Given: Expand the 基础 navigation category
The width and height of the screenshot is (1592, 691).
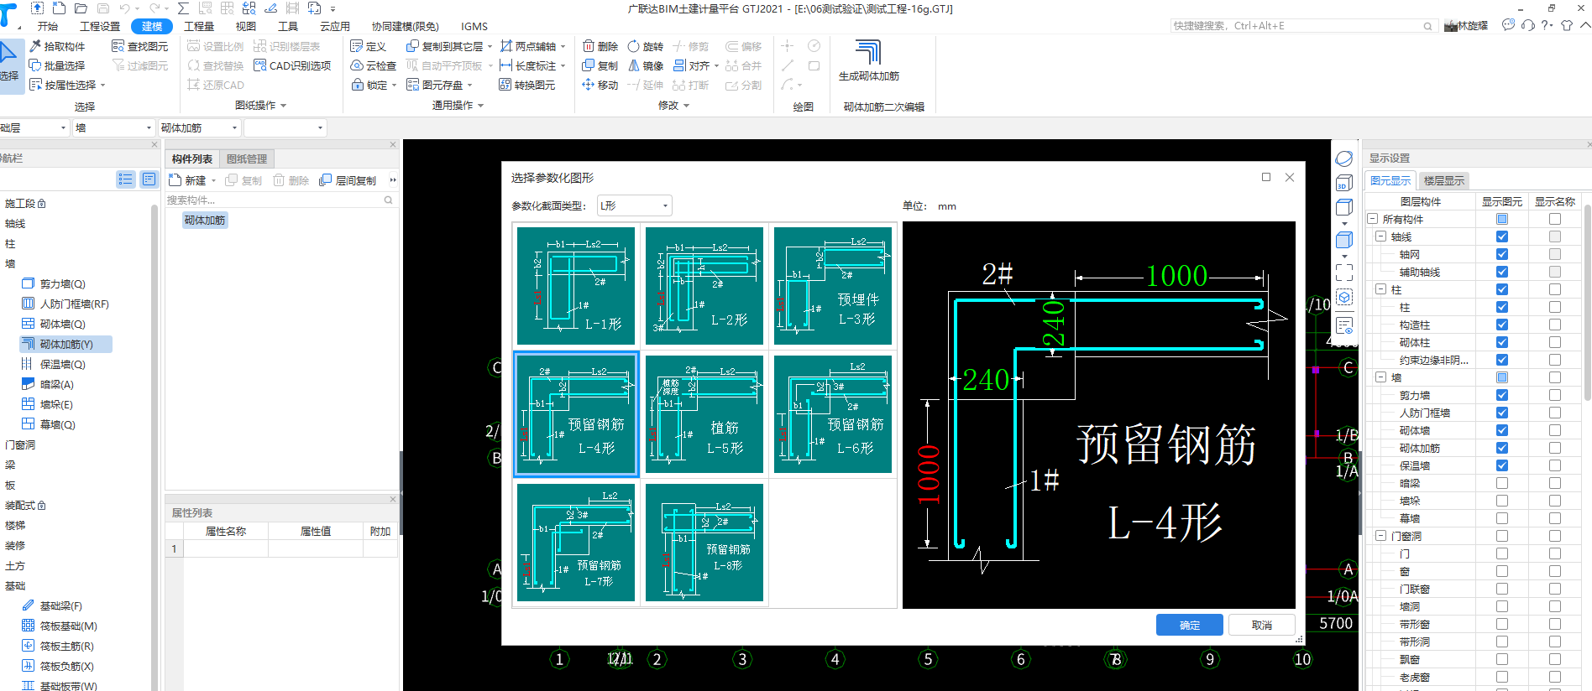Looking at the screenshot, I should click(x=15, y=585).
